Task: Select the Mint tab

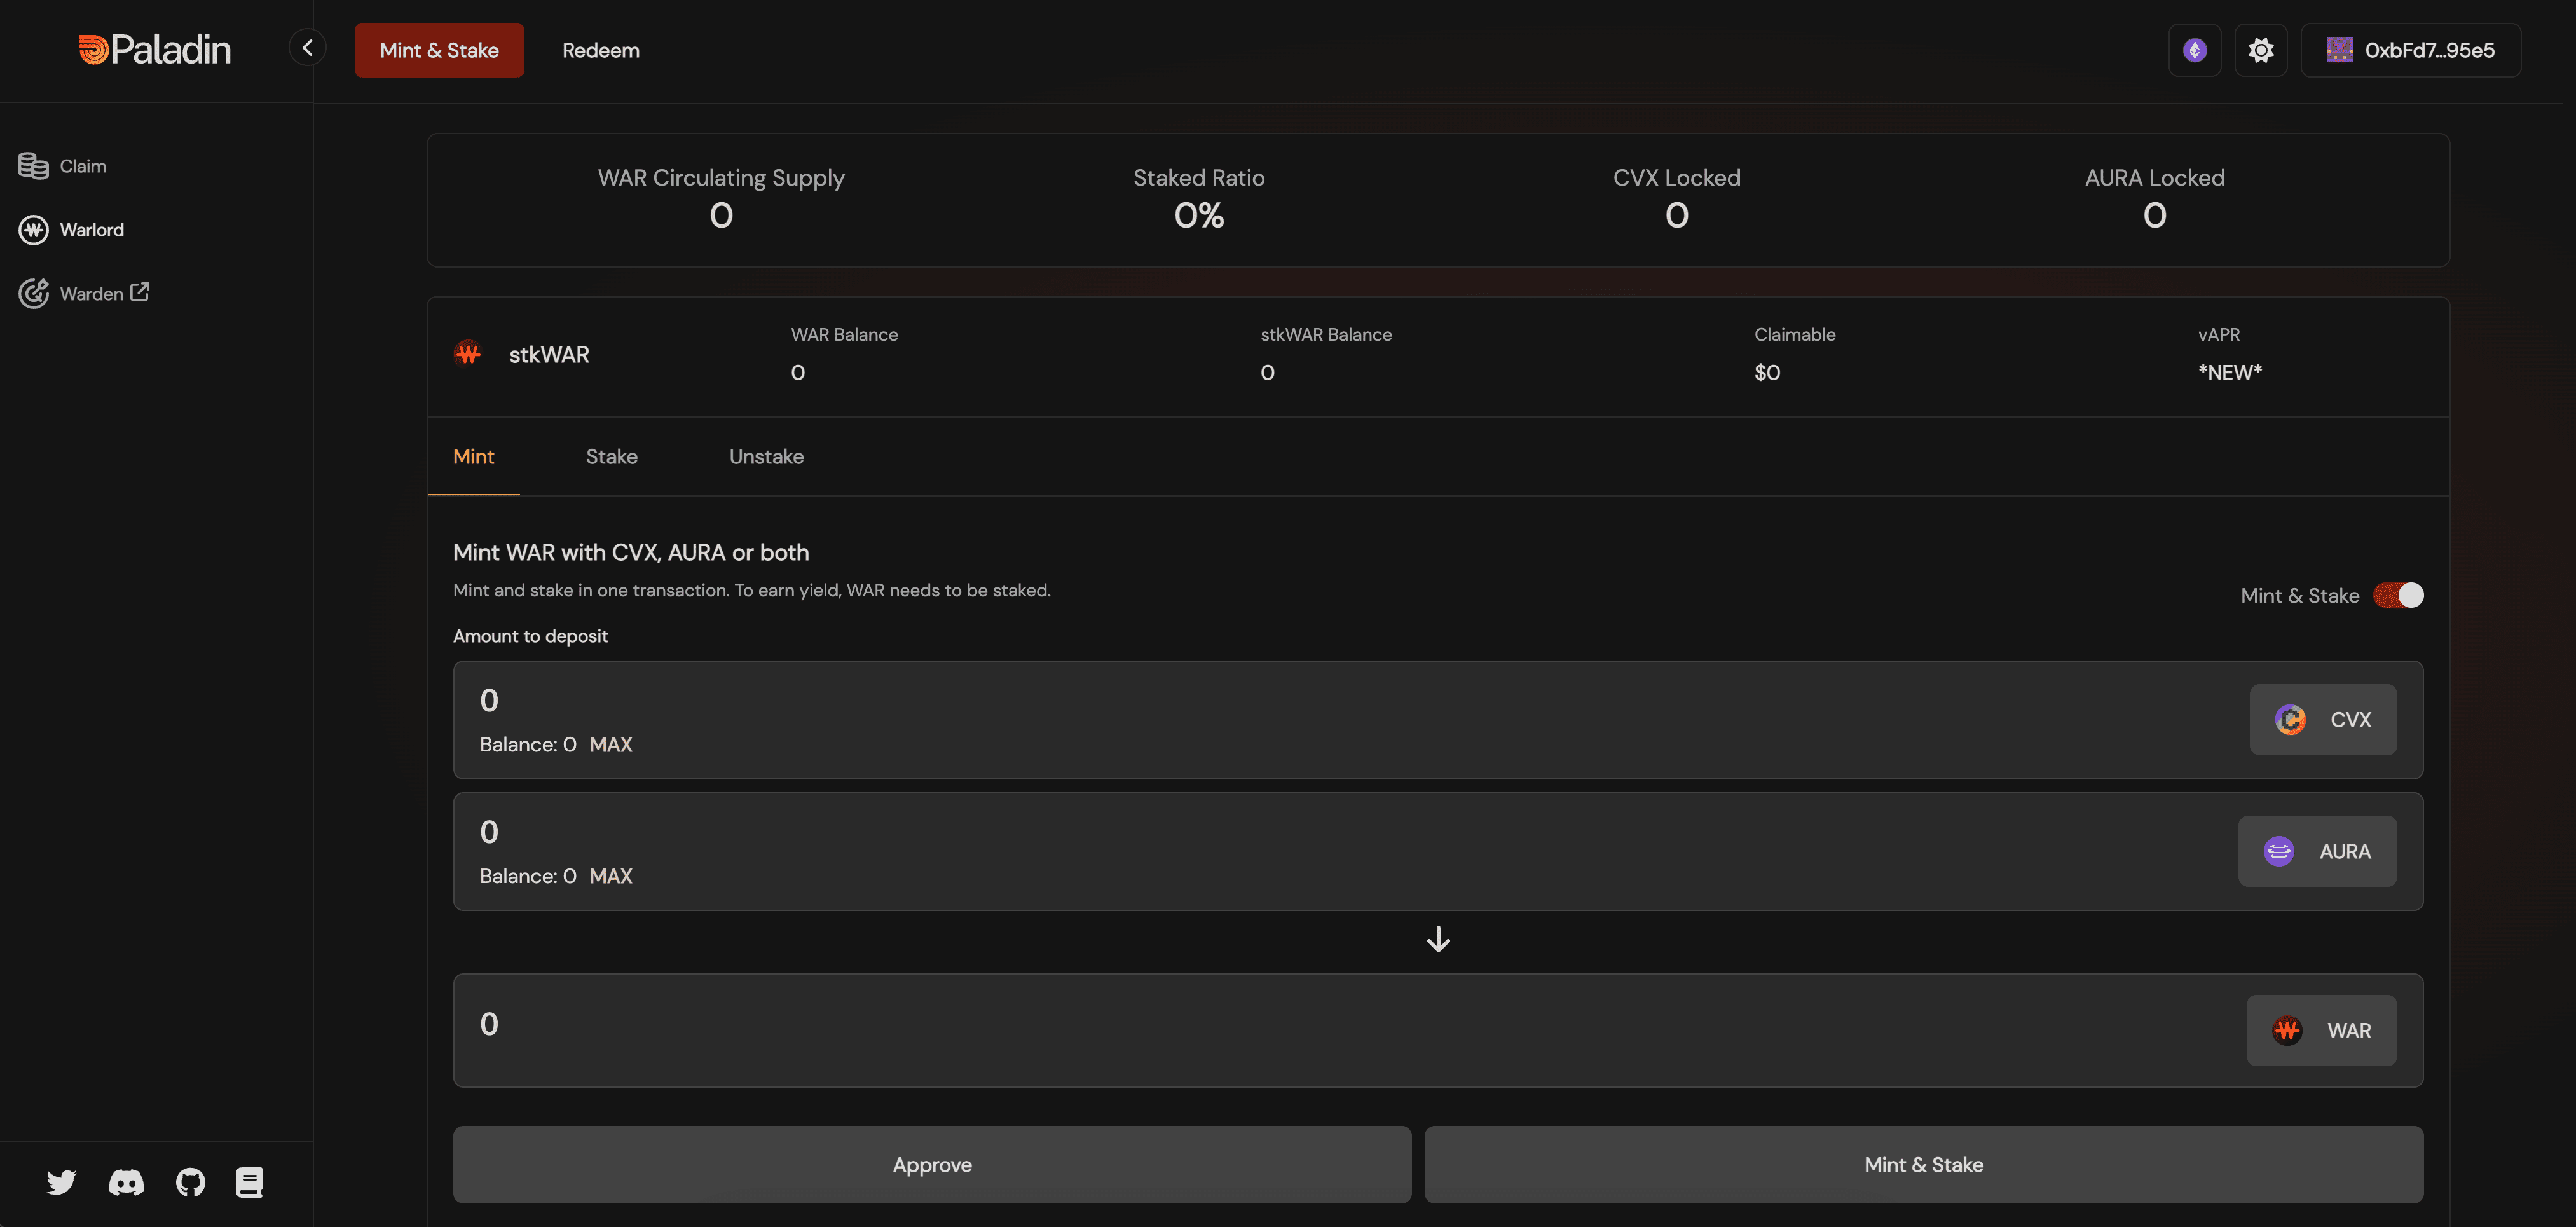Action: coord(474,457)
